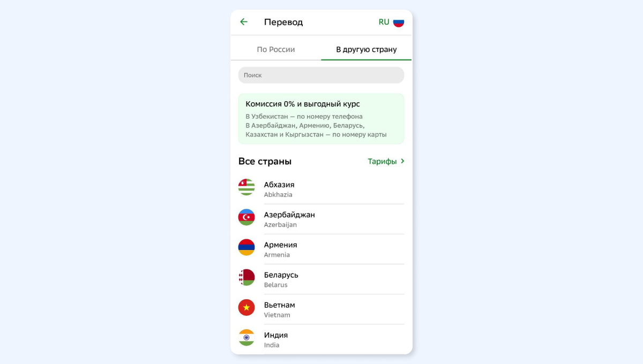Choose Армения from the country list
Image resolution: width=643 pixels, height=364 pixels.
coord(321,249)
